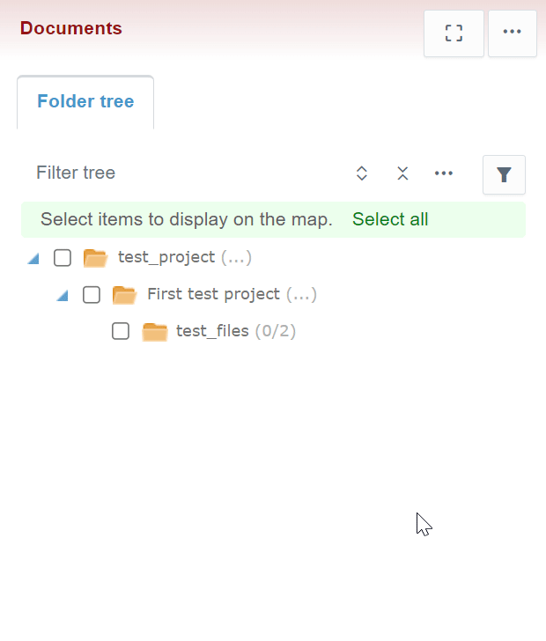This screenshot has width=546, height=641.
Task: Click the test_project folder icon
Action: 95,258
